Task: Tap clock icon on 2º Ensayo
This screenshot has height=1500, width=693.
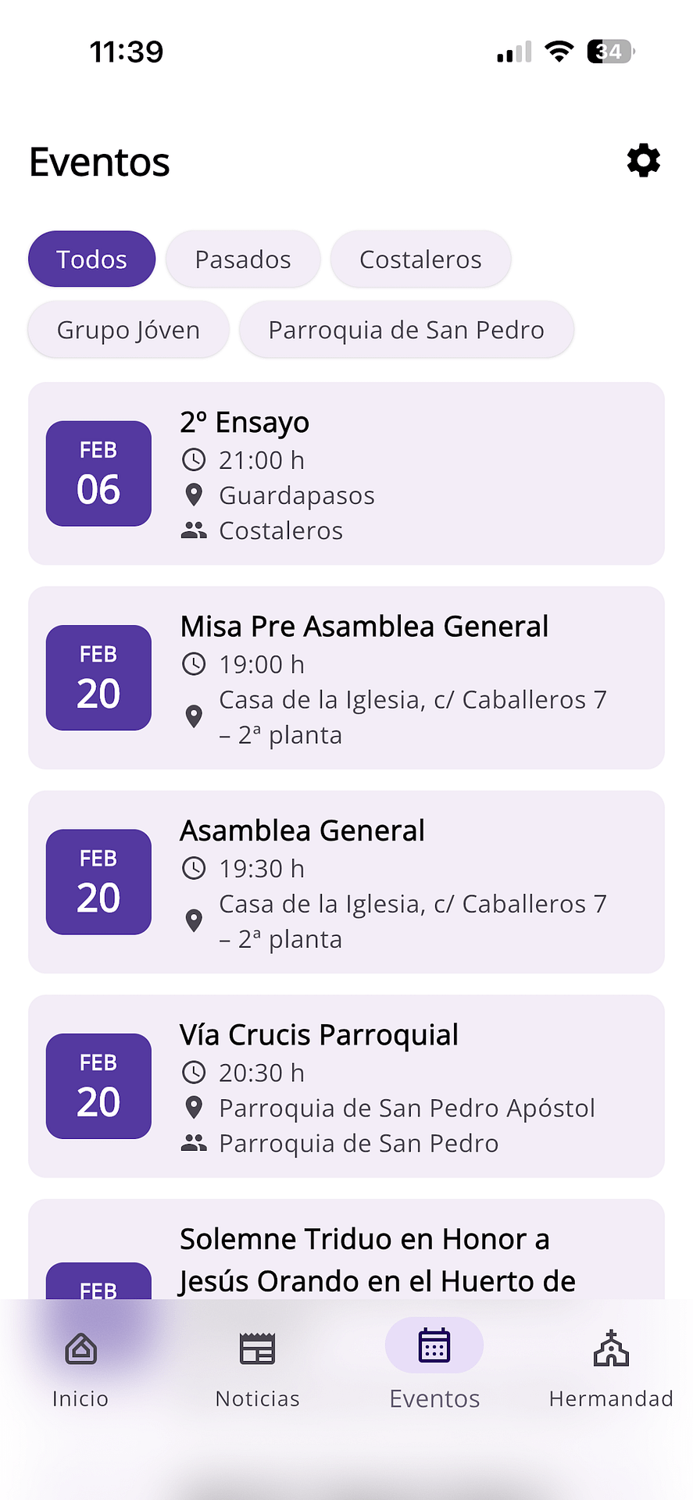Action: tap(194, 460)
